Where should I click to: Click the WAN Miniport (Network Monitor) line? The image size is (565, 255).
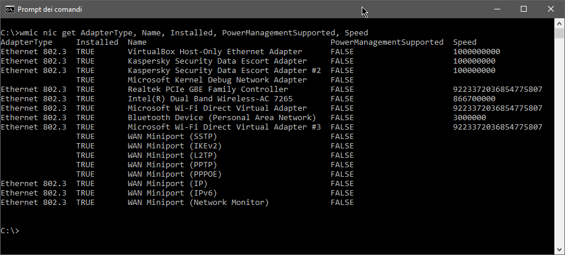point(177,203)
